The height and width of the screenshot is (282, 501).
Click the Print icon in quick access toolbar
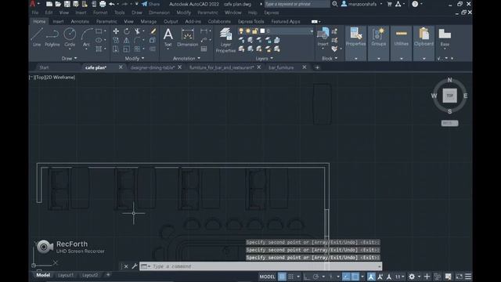coord(103,4)
